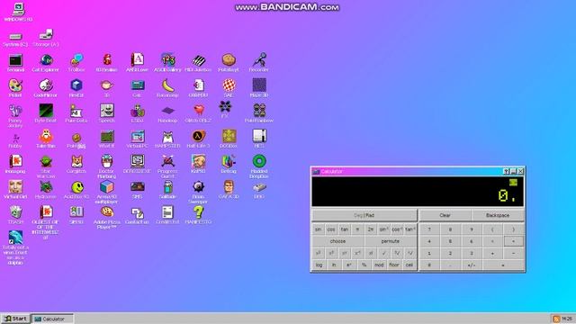This screenshot has height=324, width=576.
Task: Click the +/- sign key in Calculator
Action: (x=472, y=265)
